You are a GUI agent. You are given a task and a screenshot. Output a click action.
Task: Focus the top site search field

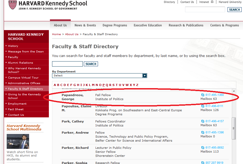tap(205, 9)
